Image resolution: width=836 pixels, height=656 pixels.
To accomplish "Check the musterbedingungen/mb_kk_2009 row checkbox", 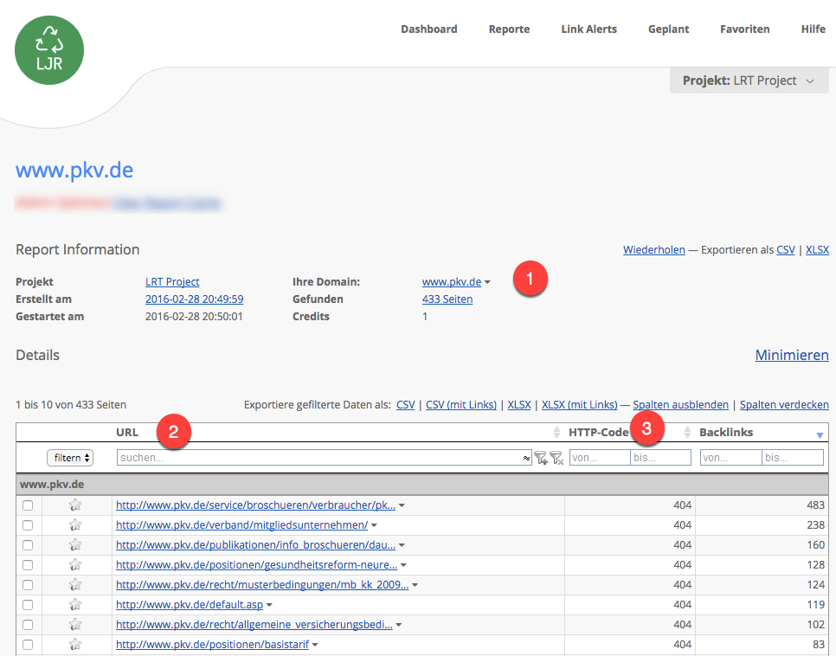I will click(x=28, y=585).
